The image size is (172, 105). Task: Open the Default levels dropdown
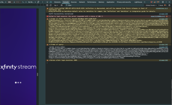tap(151, 5)
